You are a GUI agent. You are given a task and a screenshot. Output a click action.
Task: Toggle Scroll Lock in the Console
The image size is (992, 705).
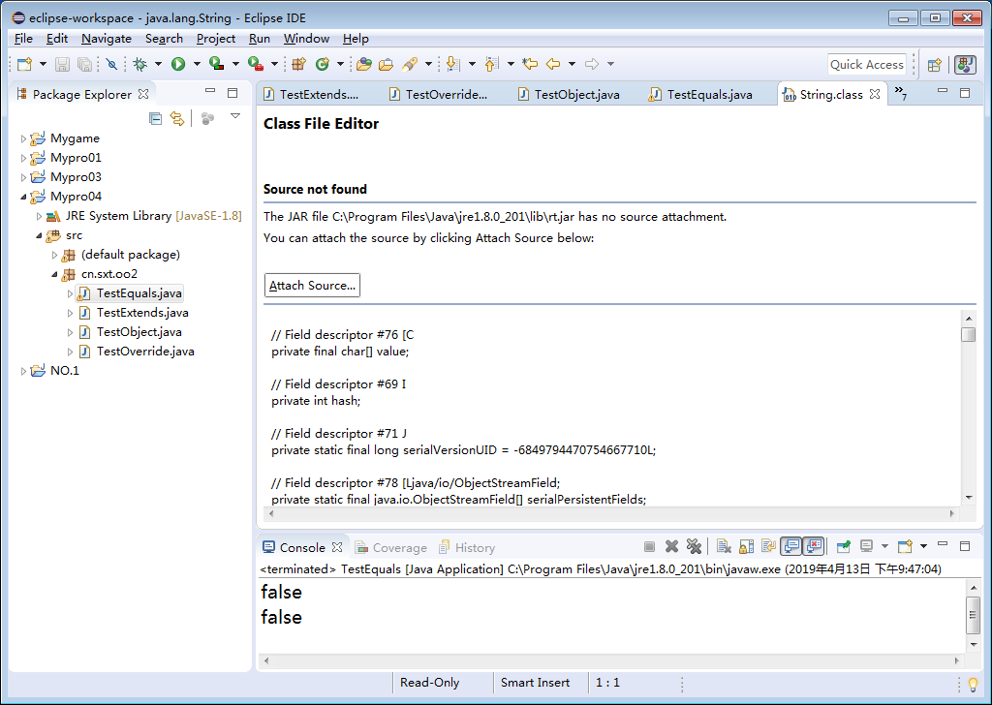pyautogui.click(x=747, y=546)
